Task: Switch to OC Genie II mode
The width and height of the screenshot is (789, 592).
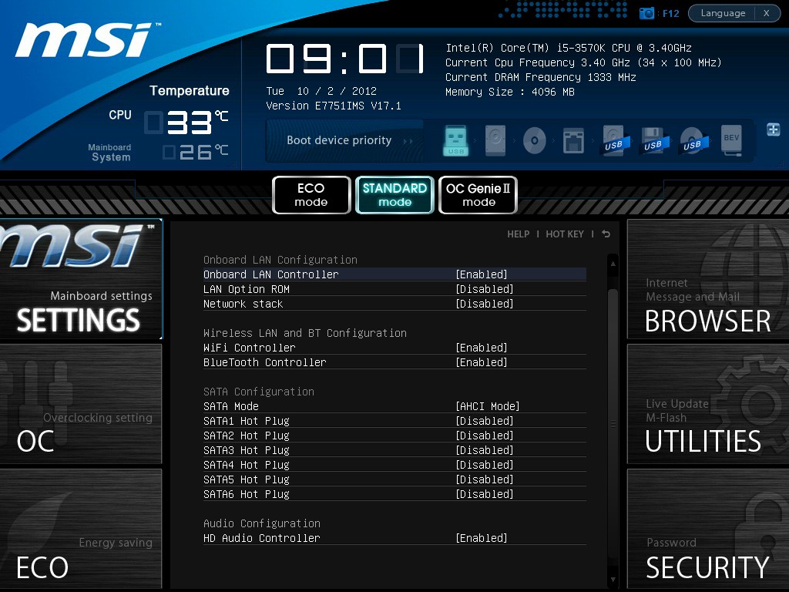Action: [x=478, y=195]
